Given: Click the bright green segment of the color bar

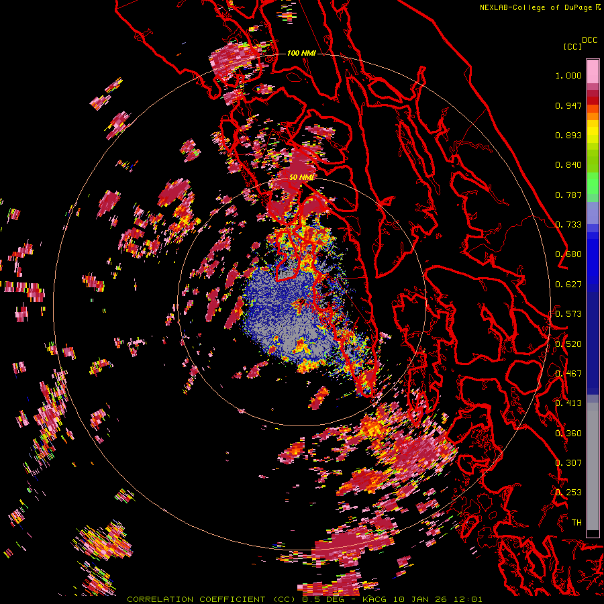Looking at the screenshot, I should 593,183.
